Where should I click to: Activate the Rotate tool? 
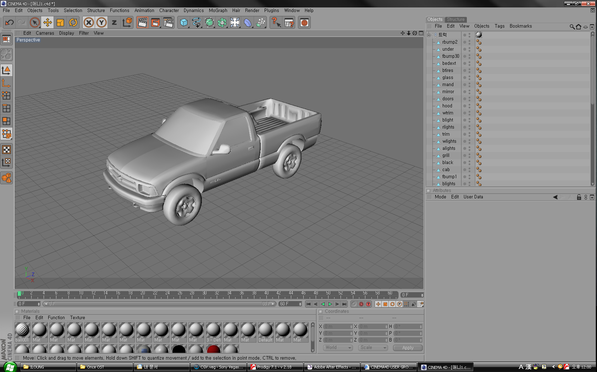coord(73,23)
